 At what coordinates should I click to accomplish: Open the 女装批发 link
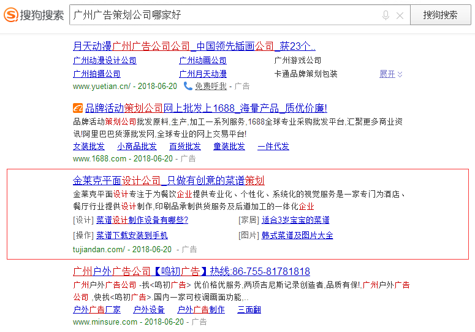pos(89,147)
